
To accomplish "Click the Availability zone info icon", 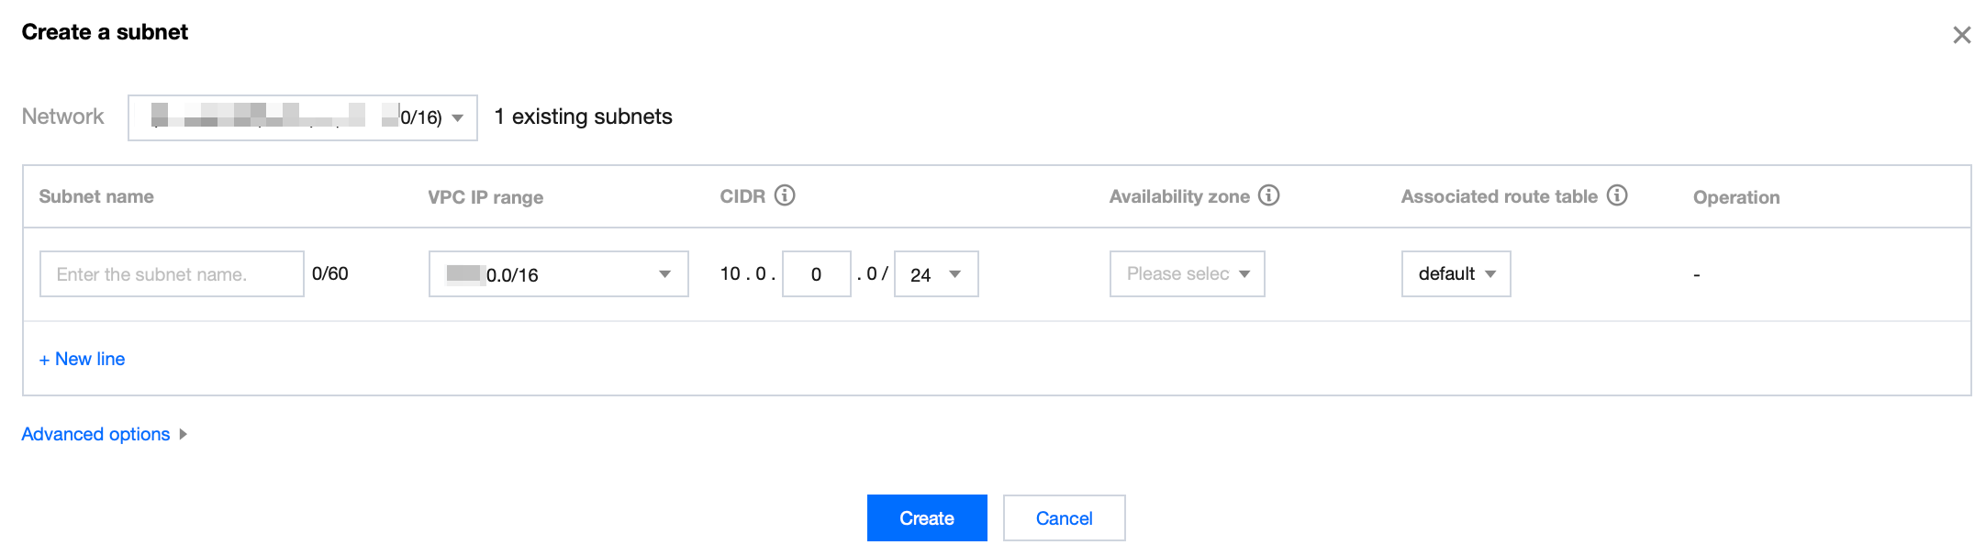I will coord(1268,195).
